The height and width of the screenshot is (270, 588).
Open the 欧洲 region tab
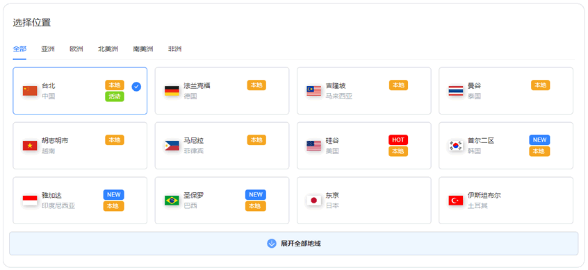76,49
